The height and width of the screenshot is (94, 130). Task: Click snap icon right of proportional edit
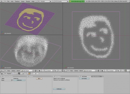[x=122, y=71]
